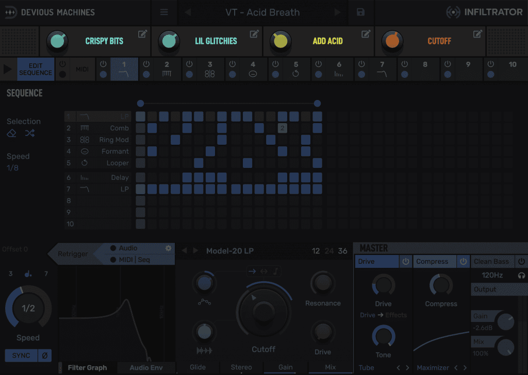Edit the Crispy Bits macro assignment
The height and width of the screenshot is (375, 528).
tap(143, 34)
